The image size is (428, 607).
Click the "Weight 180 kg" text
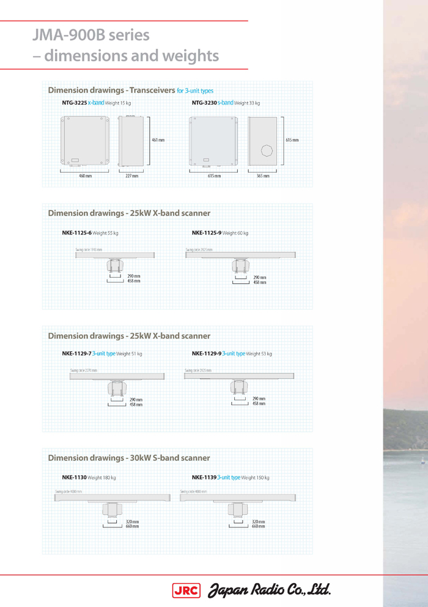coord(101,478)
